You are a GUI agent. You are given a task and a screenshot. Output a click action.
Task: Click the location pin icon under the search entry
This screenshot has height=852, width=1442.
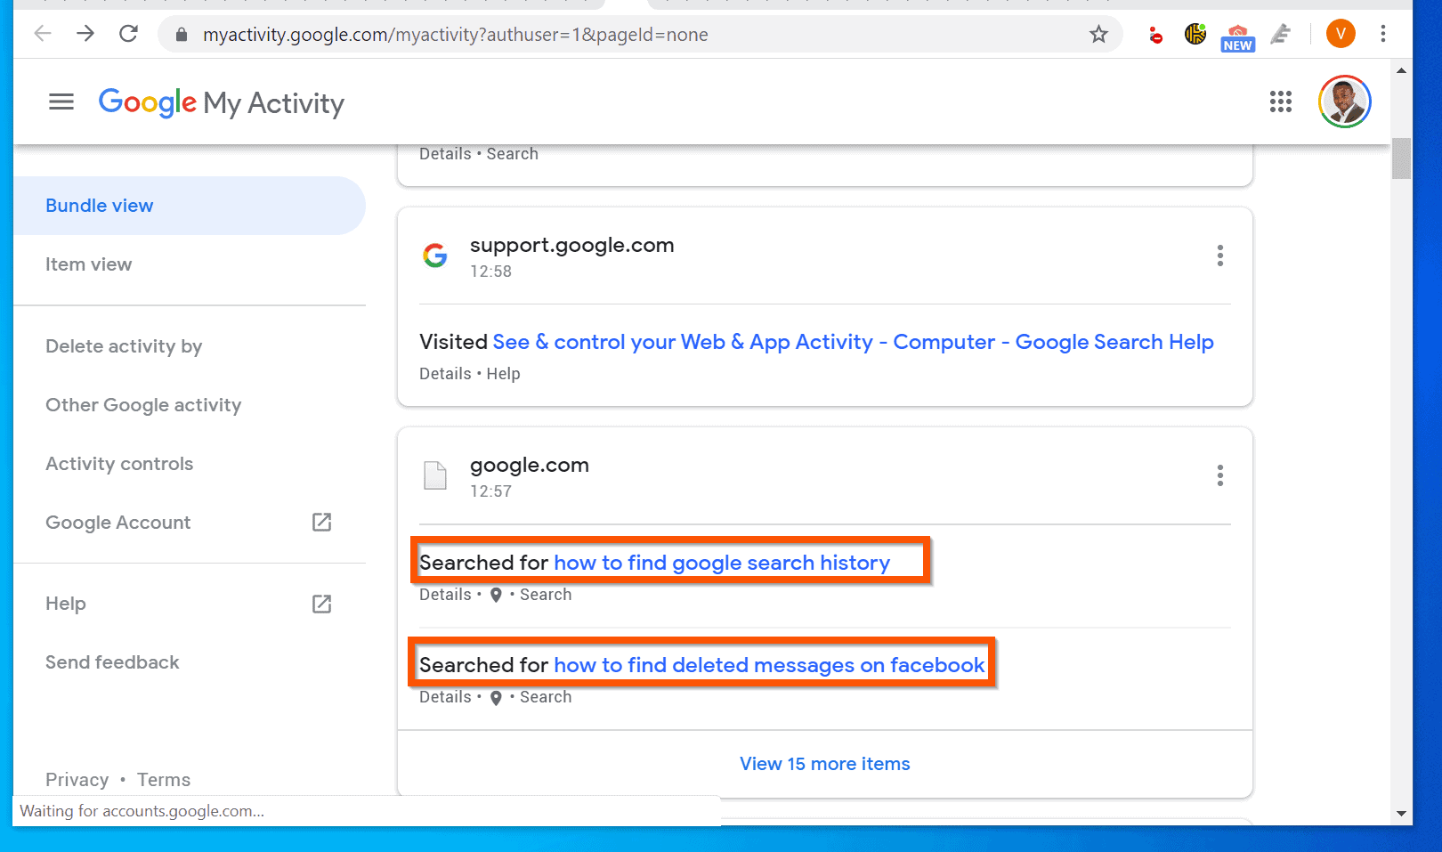(x=496, y=595)
